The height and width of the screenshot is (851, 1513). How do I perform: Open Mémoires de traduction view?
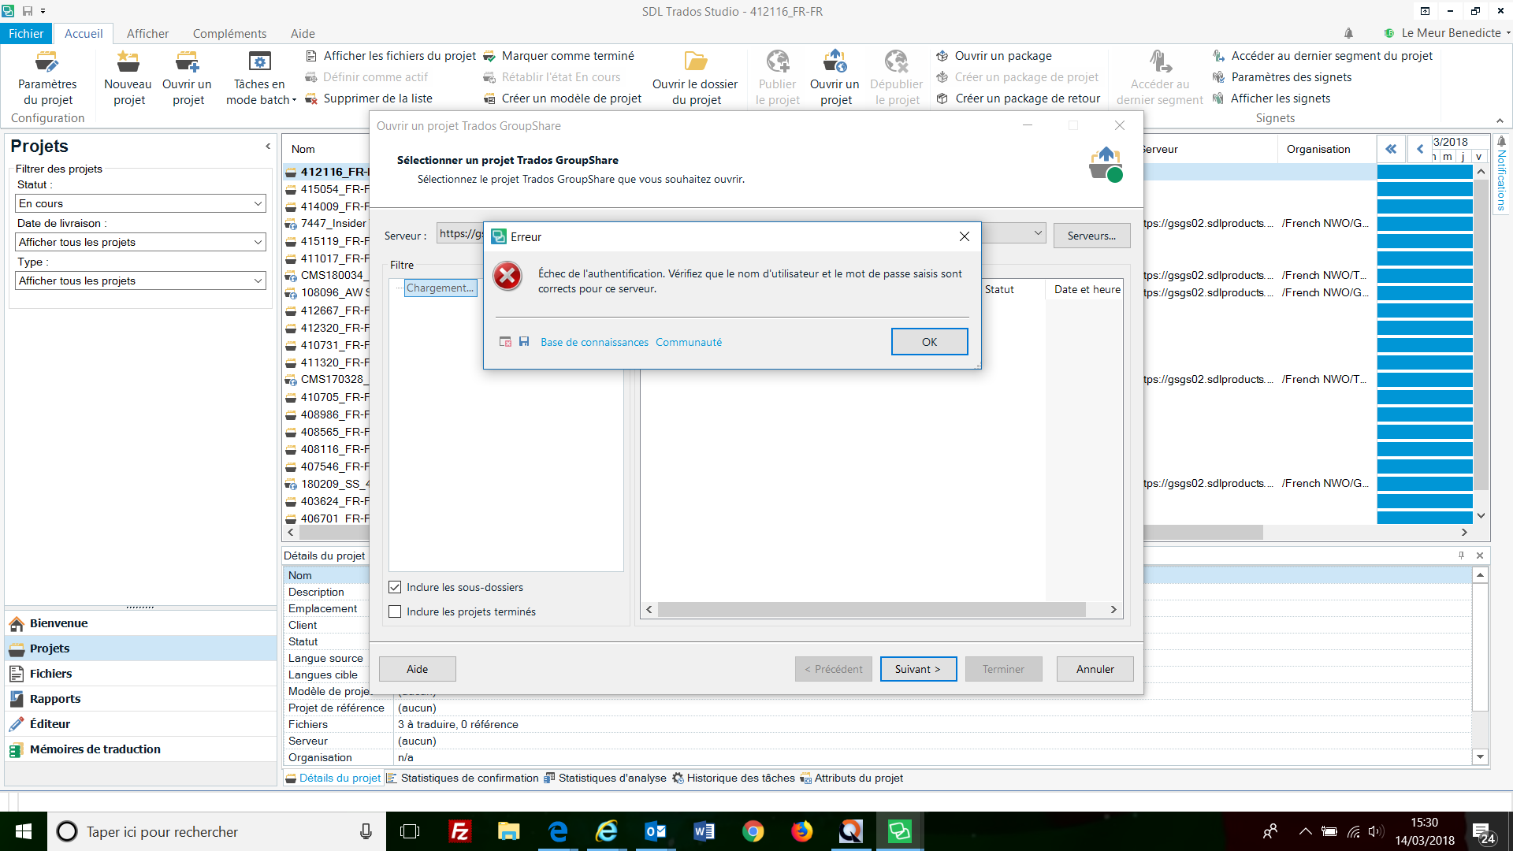coord(140,749)
